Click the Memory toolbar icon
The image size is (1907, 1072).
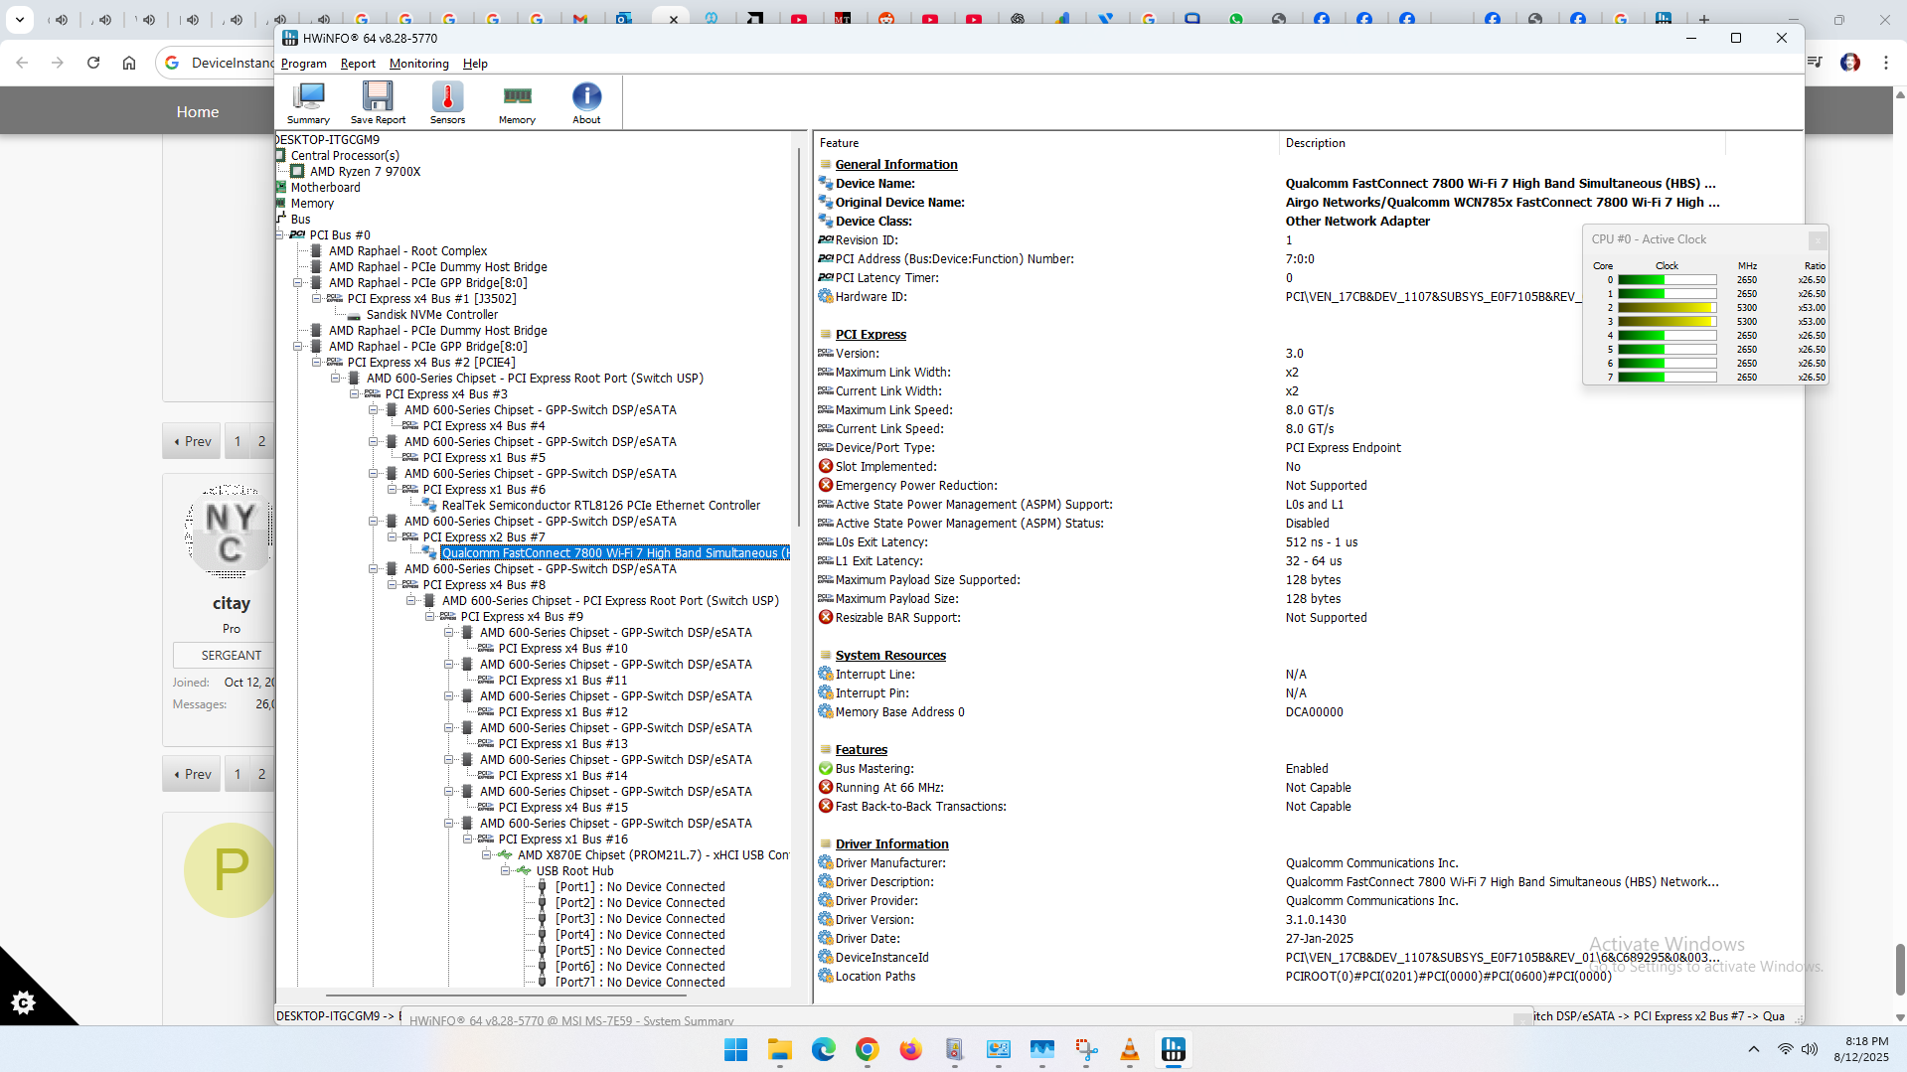click(517, 102)
